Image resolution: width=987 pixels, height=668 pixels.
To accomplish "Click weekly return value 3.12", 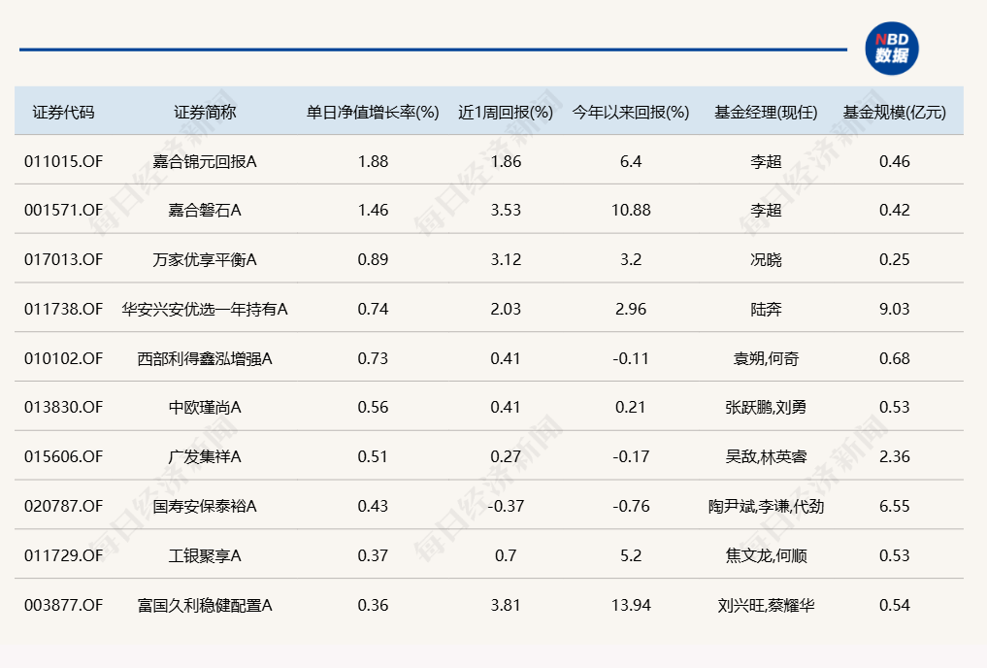I will click(x=506, y=259).
